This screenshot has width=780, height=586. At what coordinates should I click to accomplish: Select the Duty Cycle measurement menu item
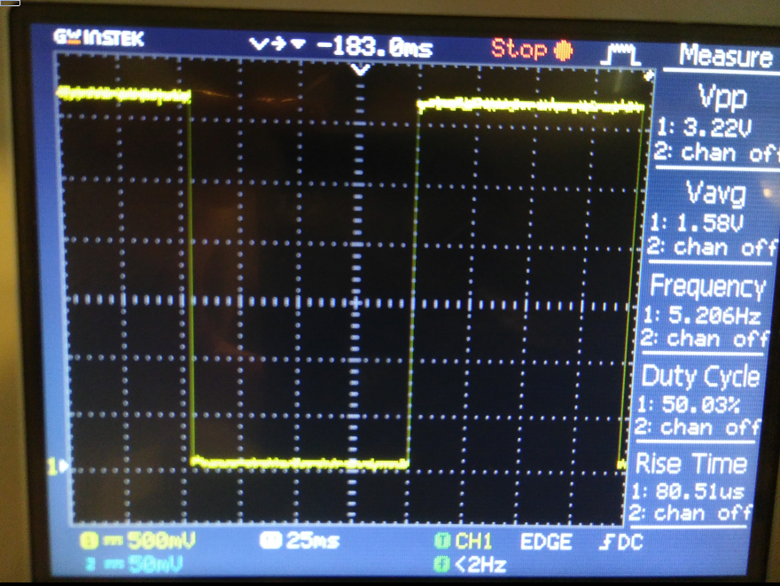tap(700, 376)
